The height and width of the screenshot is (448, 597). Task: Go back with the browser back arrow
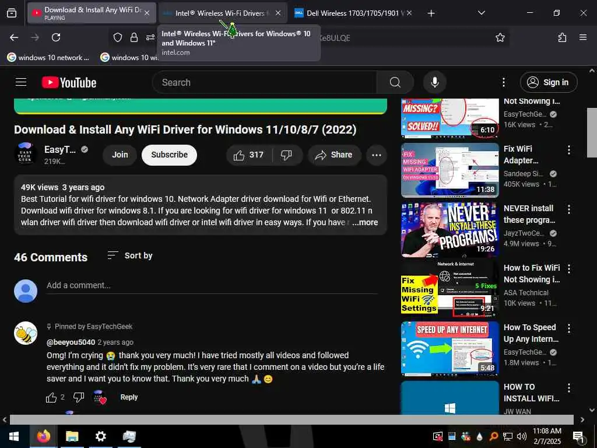click(14, 37)
